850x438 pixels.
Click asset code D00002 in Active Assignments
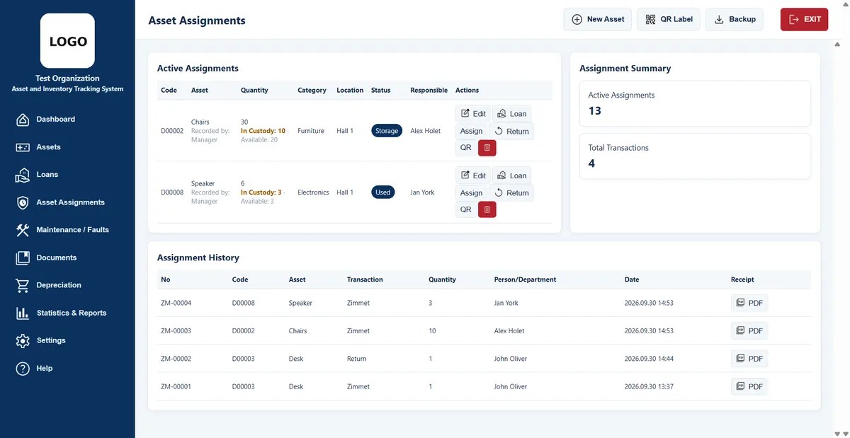(172, 131)
